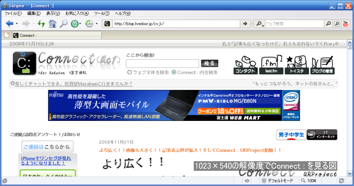Open the back history dropdown arrow
The image size is (354, 186).
tap(17, 24)
